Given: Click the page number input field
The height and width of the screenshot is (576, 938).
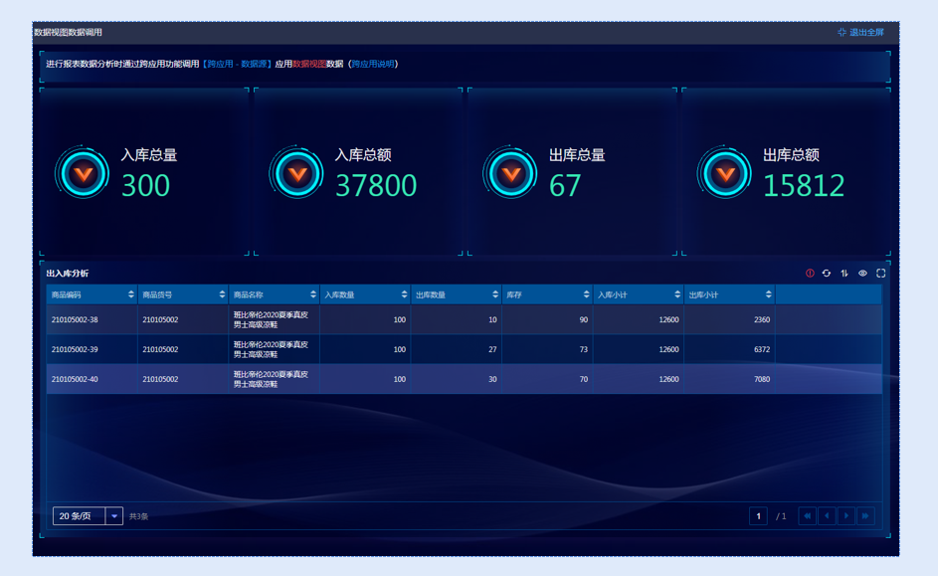Looking at the screenshot, I should [x=759, y=516].
